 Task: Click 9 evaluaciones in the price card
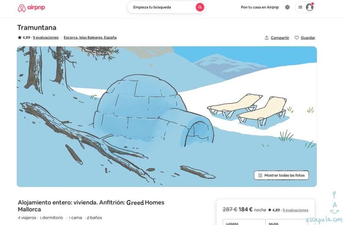(x=295, y=210)
